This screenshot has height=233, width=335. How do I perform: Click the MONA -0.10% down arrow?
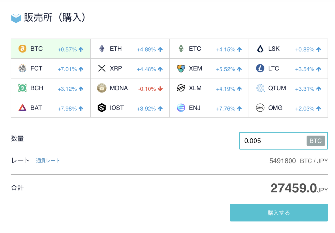click(160, 89)
